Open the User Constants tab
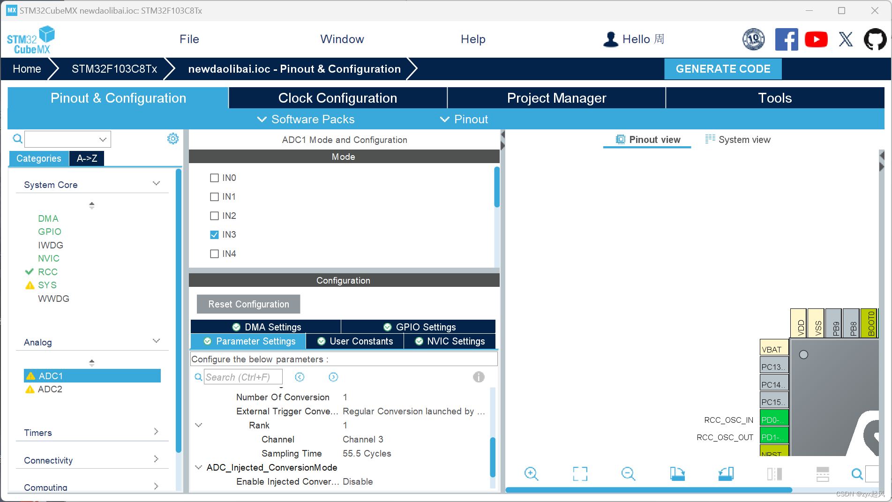Screen dimensions: 892x502 (355, 341)
